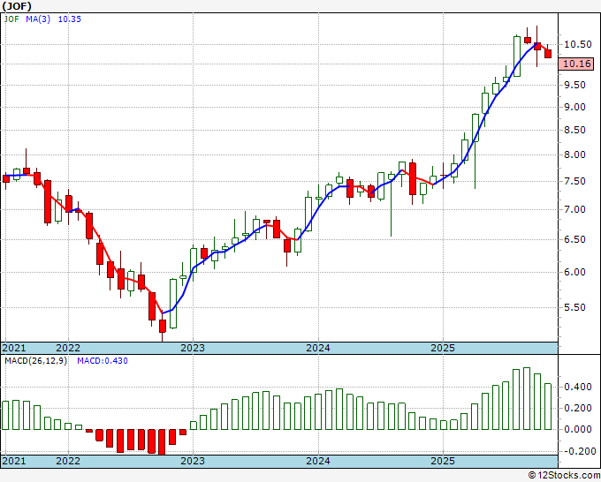601x482 pixels.
Task: Click the 8.50 price axis label
Action: coord(575,130)
